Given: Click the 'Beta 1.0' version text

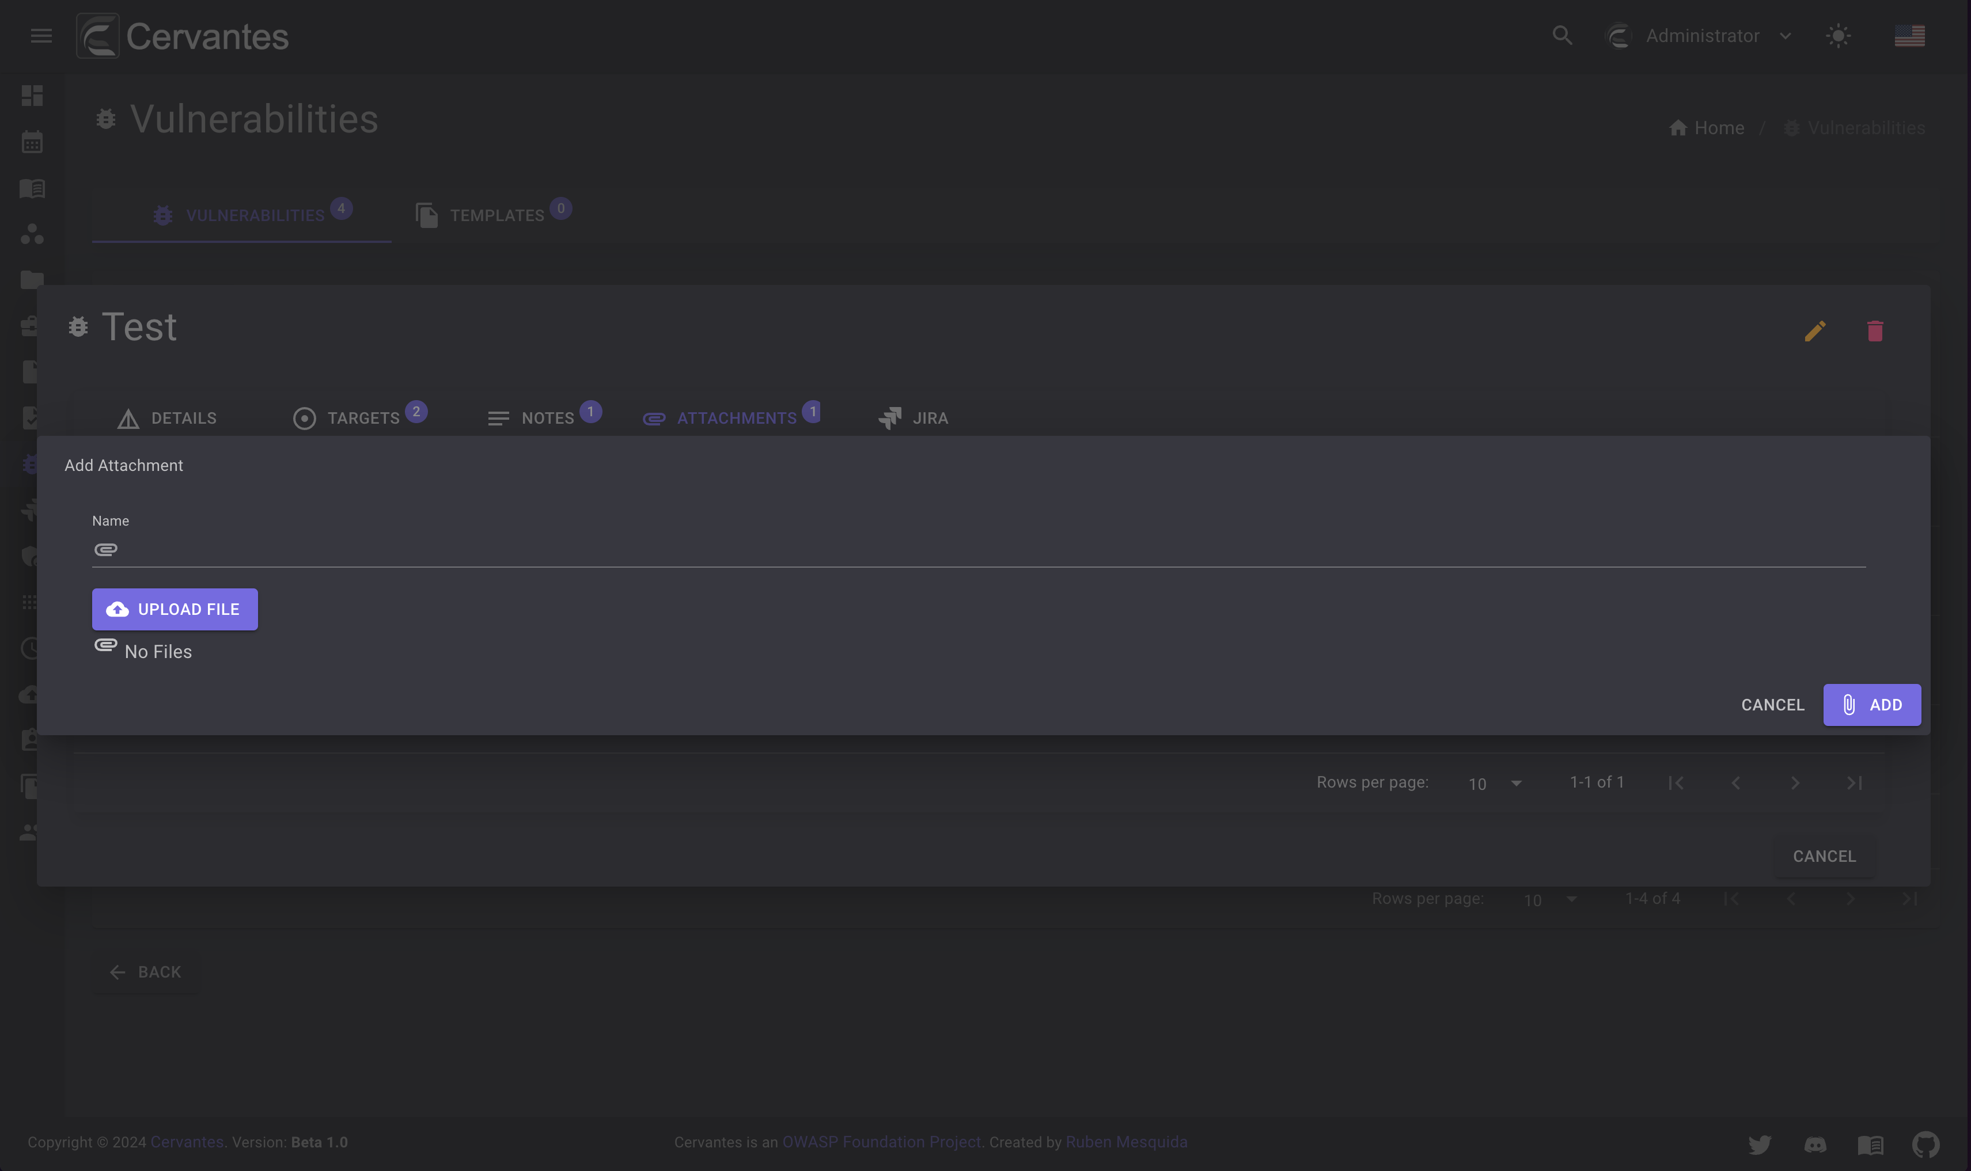Looking at the screenshot, I should (319, 1142).
